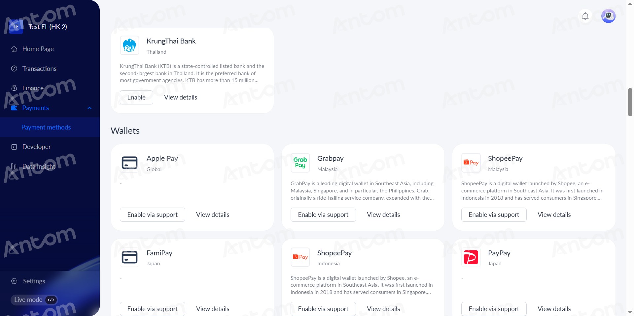Open notifications bell icon
Viewport: 634px width, 316px height.
click(585, 16)
